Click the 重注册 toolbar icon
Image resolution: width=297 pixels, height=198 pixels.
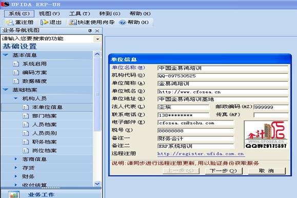coord(10,23)
